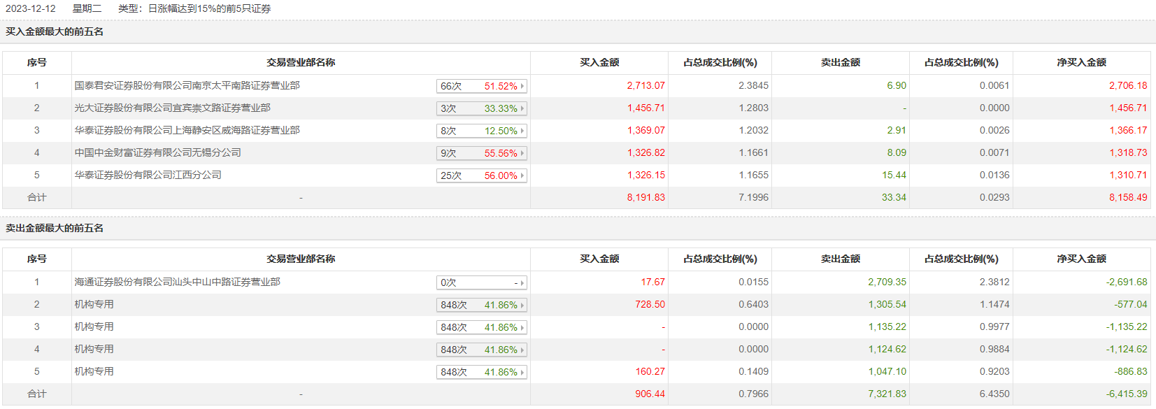Open 中国中金财富 无锡分公司 9次 stats box
1156x409 pixels.
pos(481,153)
